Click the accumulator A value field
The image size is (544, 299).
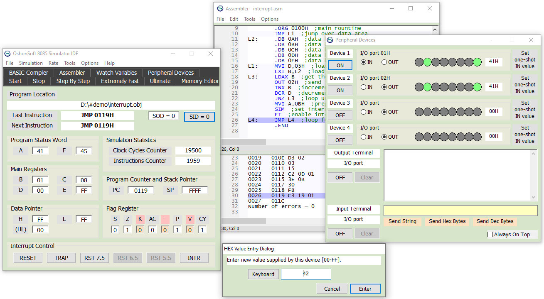(x=40, y=151)
